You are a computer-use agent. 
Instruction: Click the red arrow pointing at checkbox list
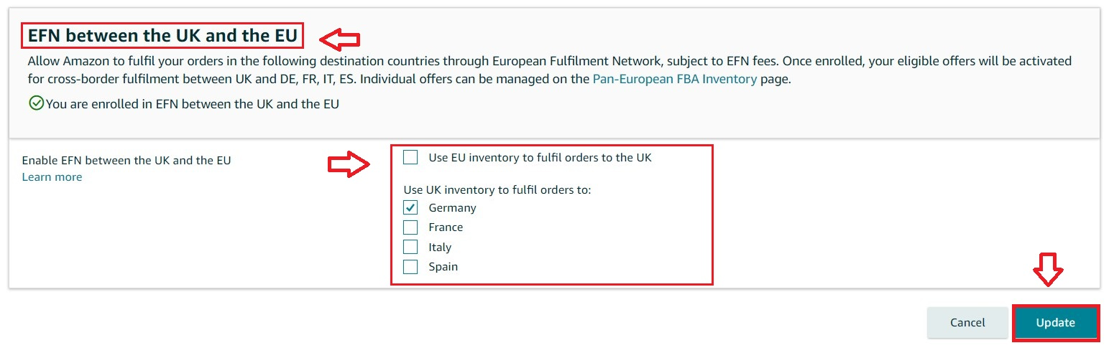coord(349,164)
